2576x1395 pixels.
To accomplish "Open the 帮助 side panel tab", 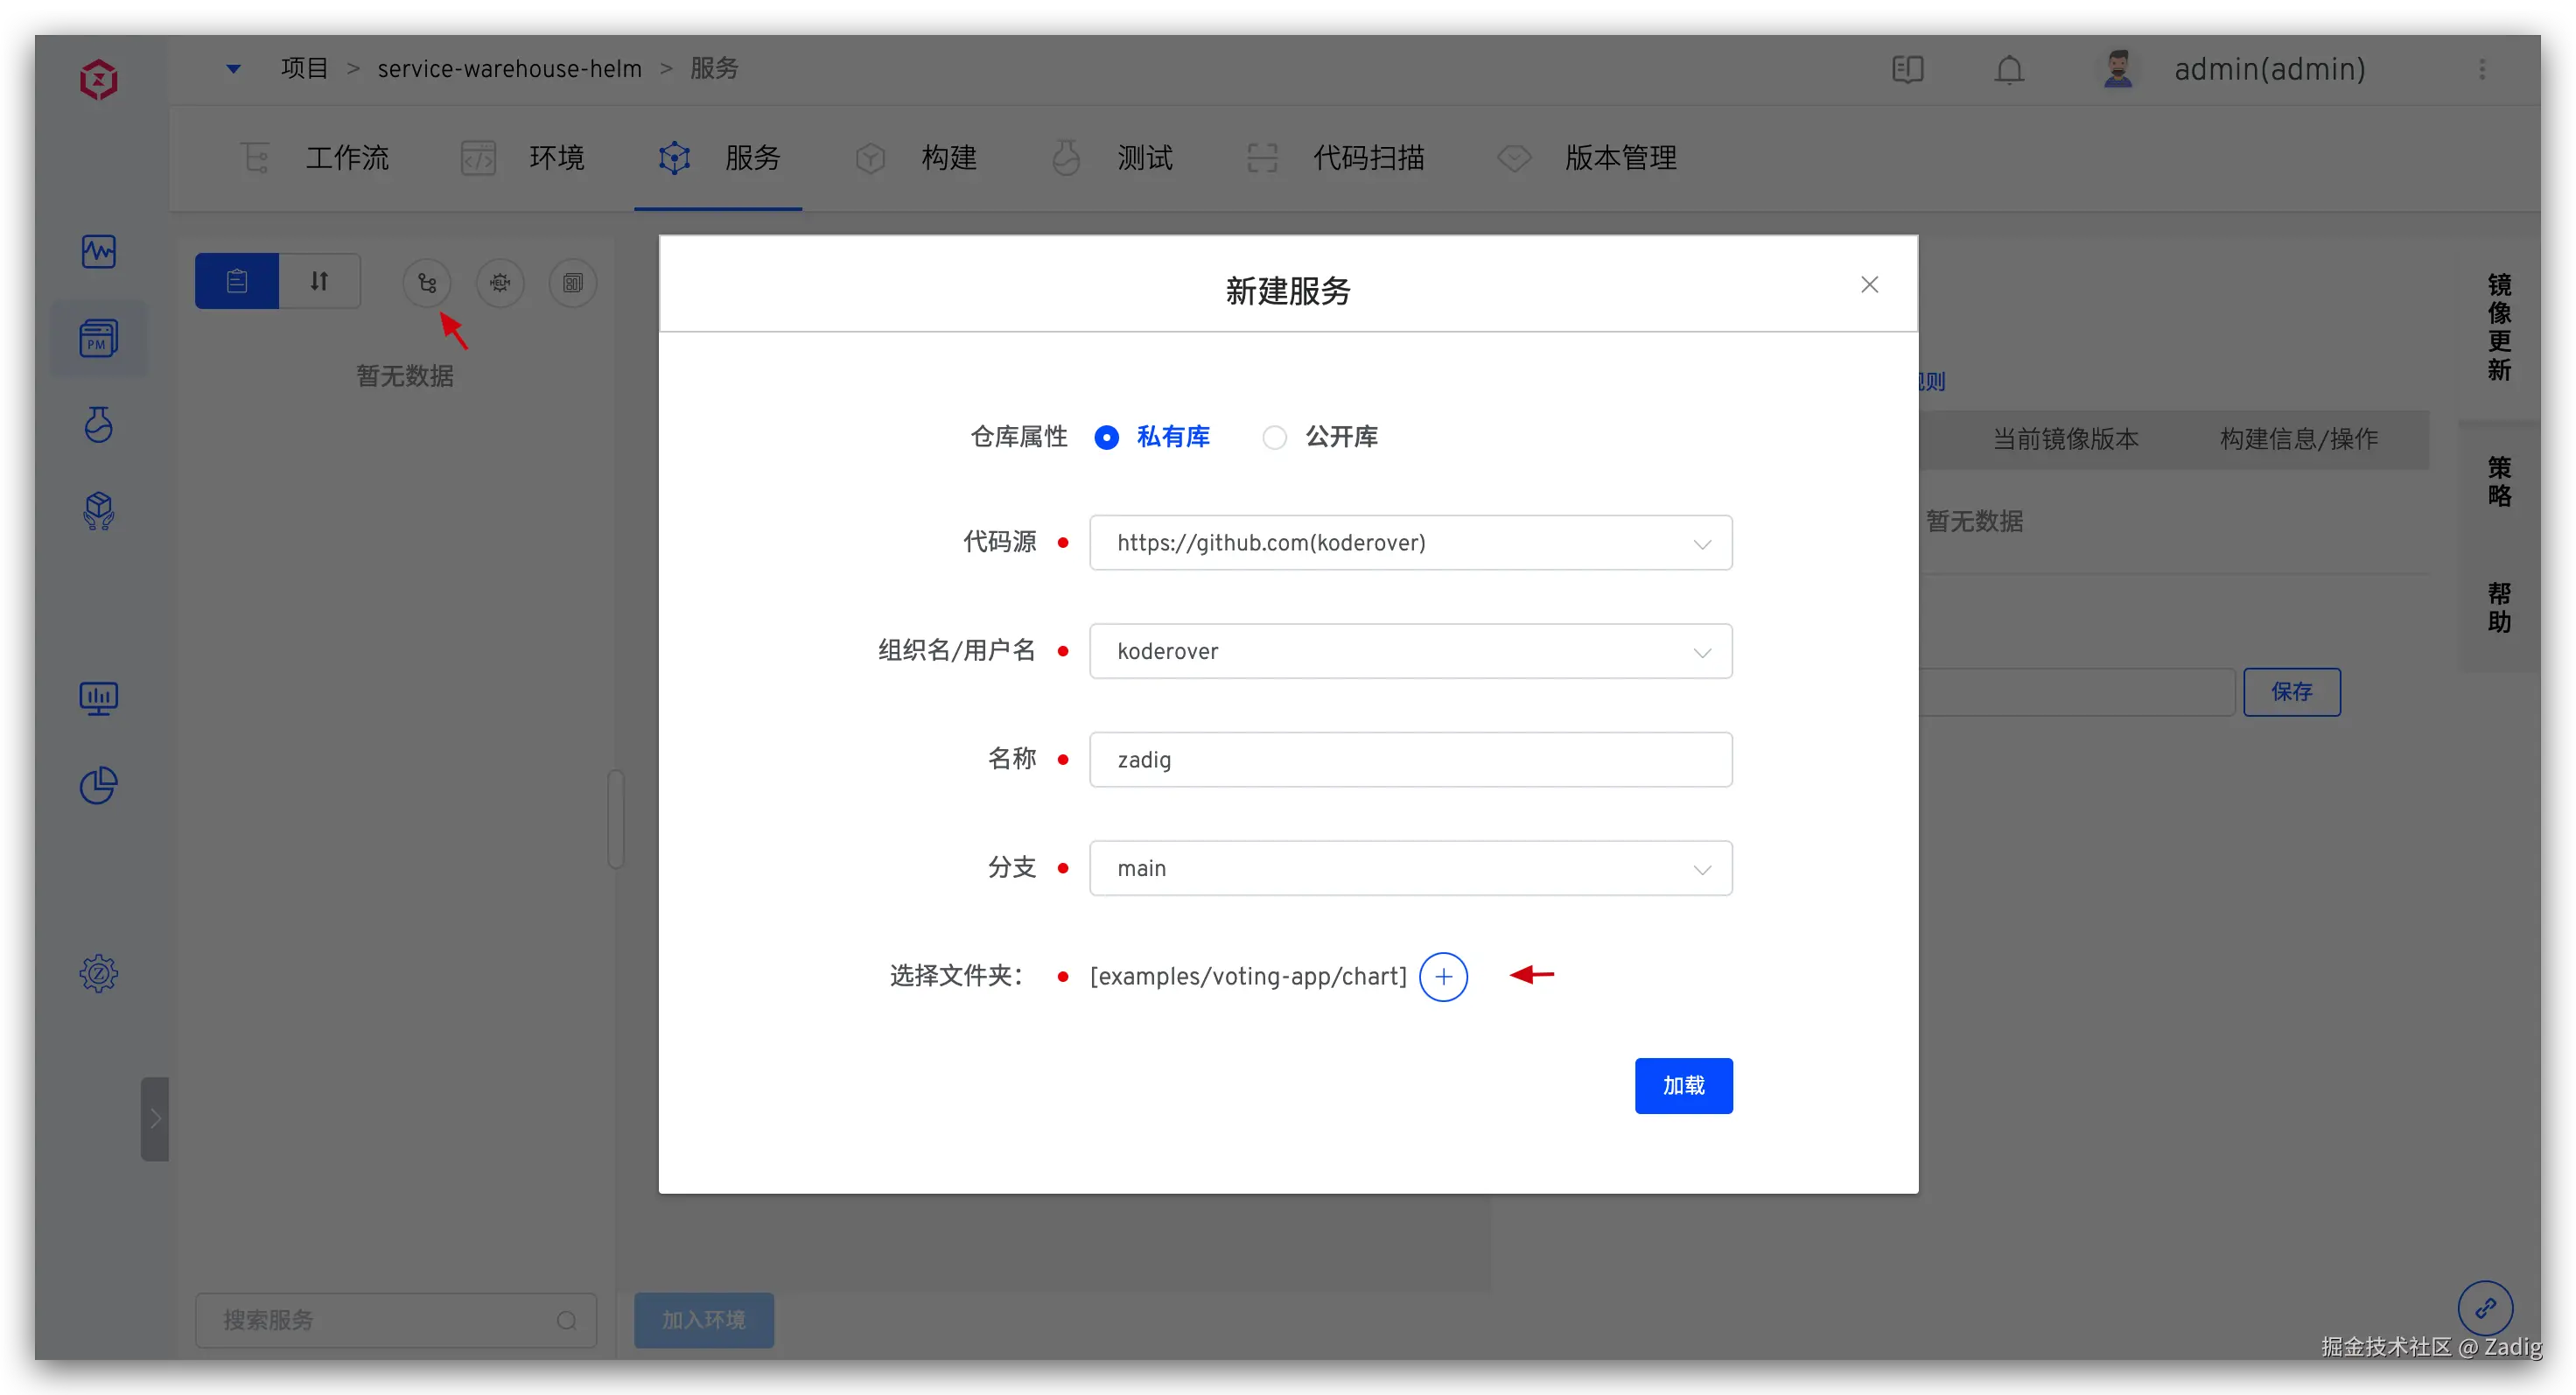I will coord(2499,608).
